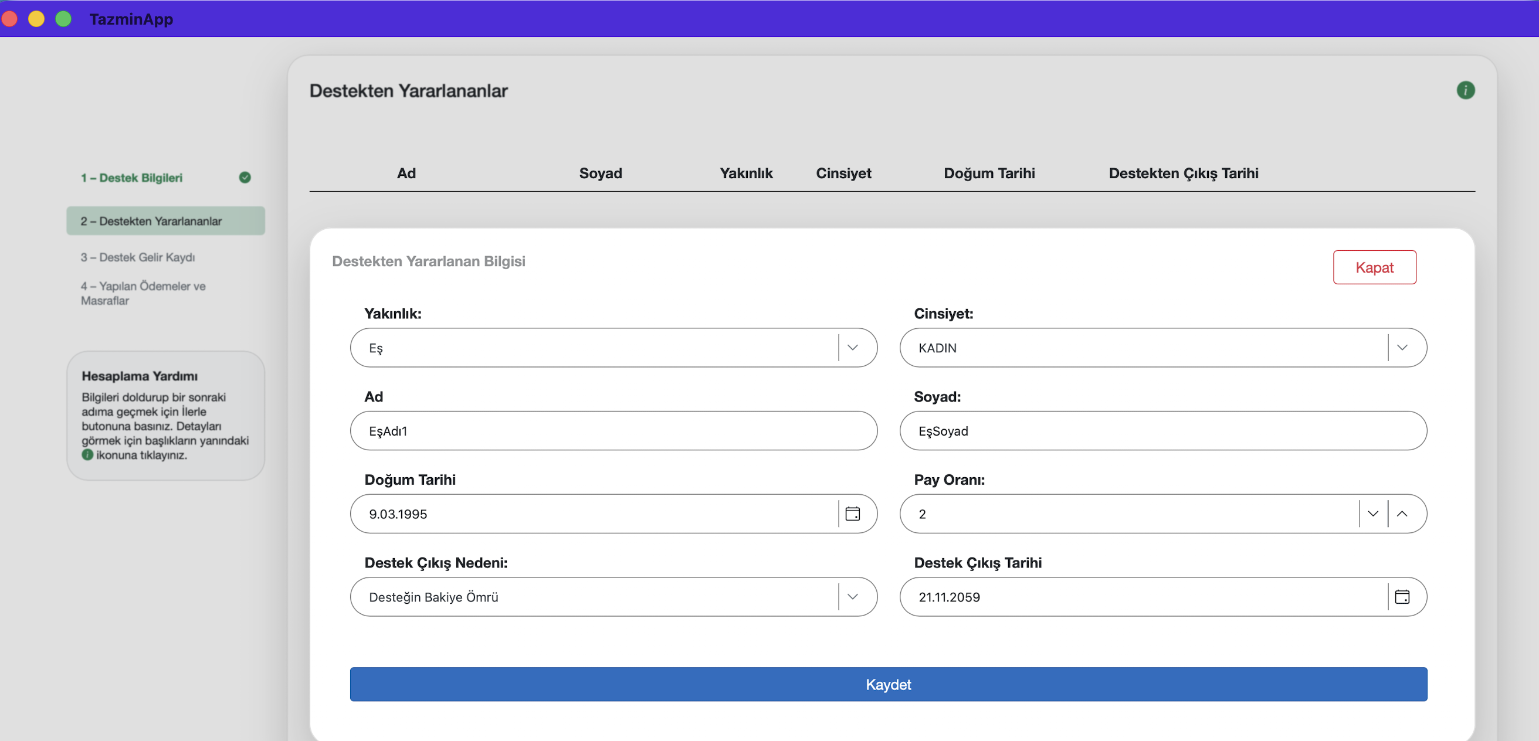Open step 4 Yapılan Ödemeler ve Masraflar
Screen dimensions: 1539x741
pyautogui.click(x=143, y=293)
